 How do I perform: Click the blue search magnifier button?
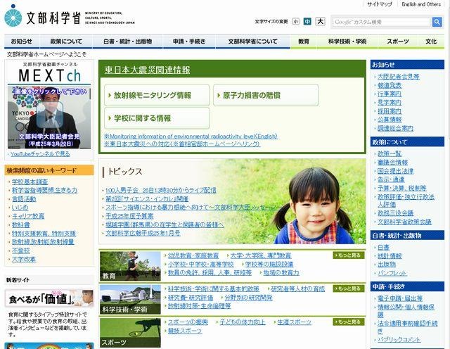tap(437, 22)
